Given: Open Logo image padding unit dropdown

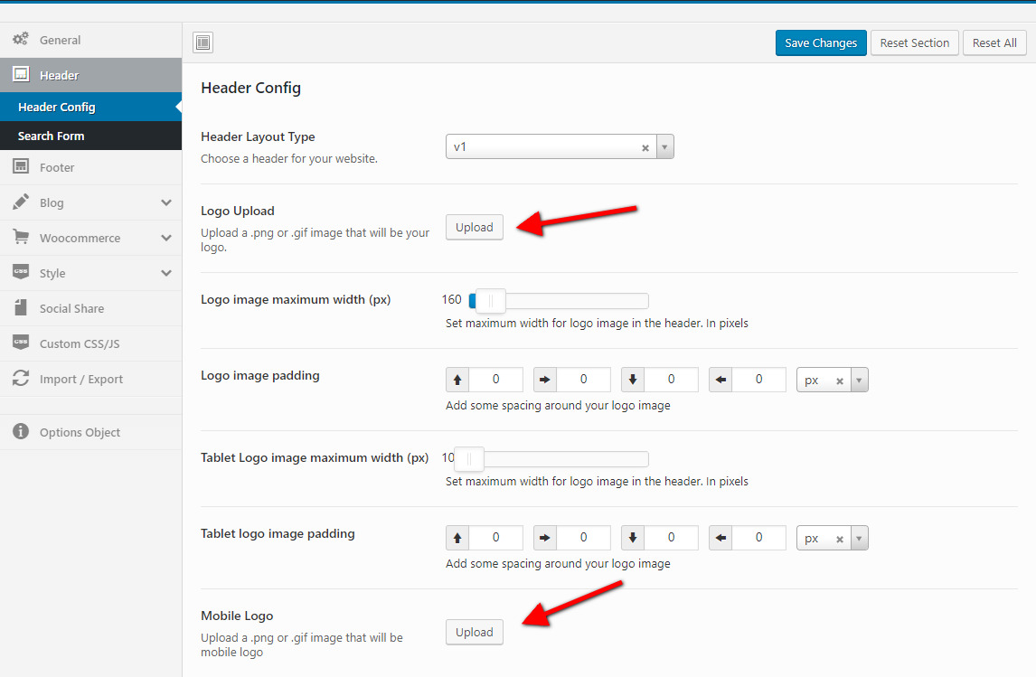Looking at the screenshot, I should (x=859, y=381).
